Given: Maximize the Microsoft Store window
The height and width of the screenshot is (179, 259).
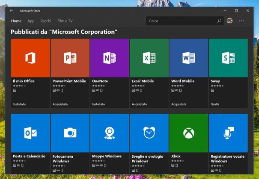Looking at the screenshot, I should 236,11.
